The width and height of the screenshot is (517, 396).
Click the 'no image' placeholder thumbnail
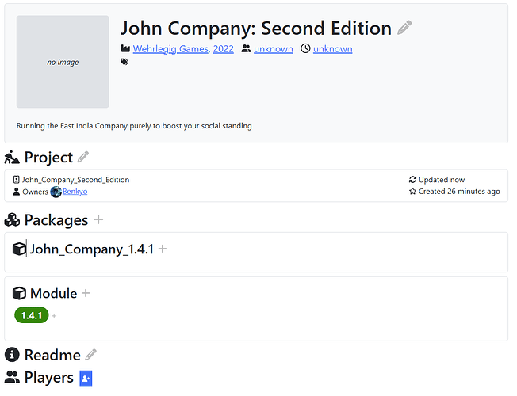(x=63, y=62)
